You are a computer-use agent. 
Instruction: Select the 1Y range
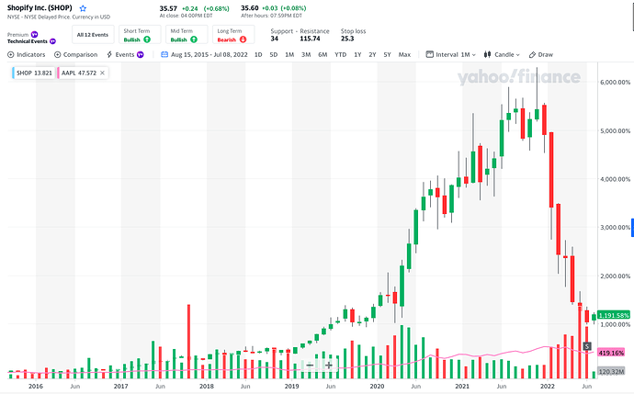click(357, 54)
